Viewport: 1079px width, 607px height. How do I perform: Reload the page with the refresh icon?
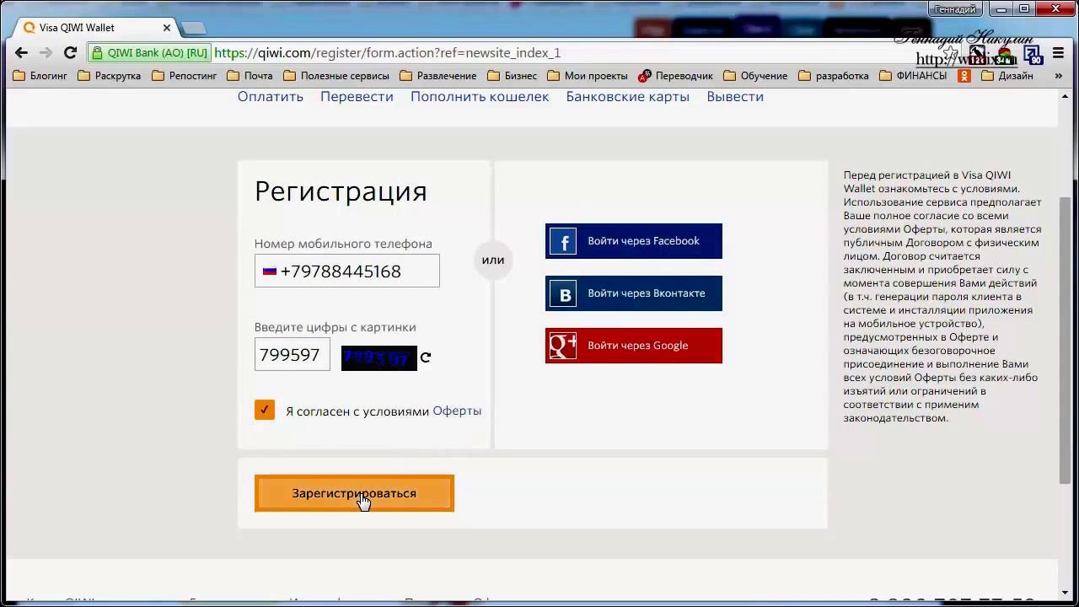(x=71, y=52)
